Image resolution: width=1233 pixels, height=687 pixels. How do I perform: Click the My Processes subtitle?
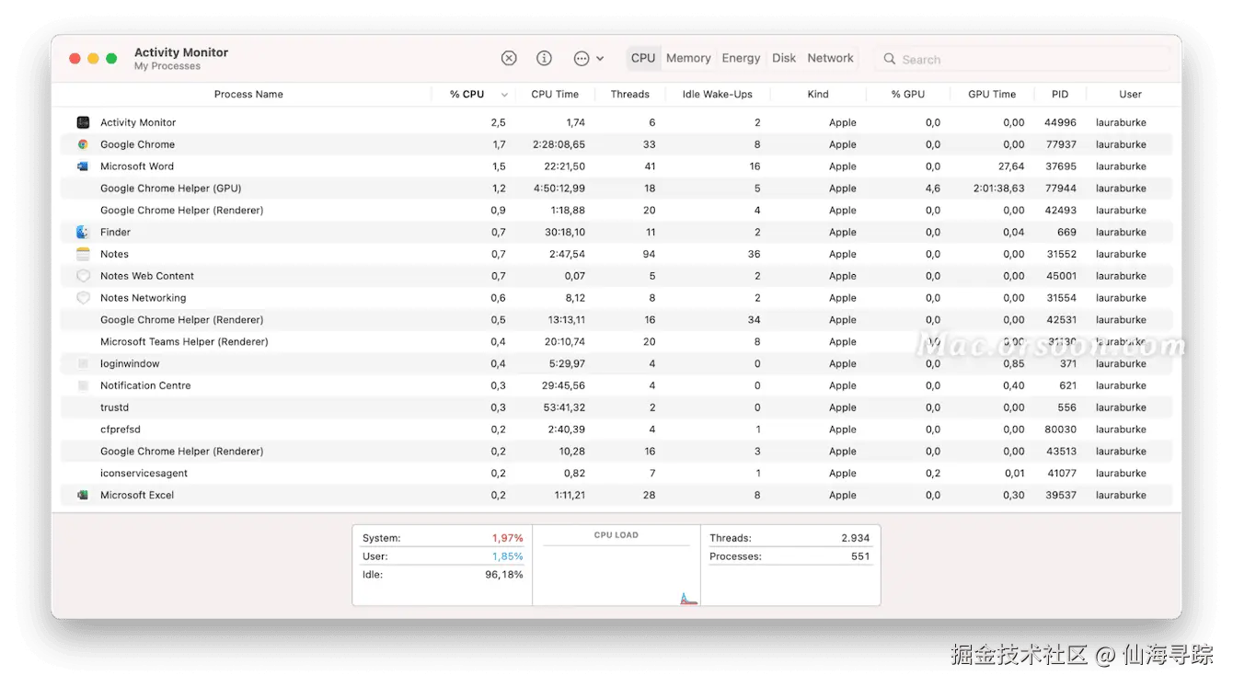point(167,66)
